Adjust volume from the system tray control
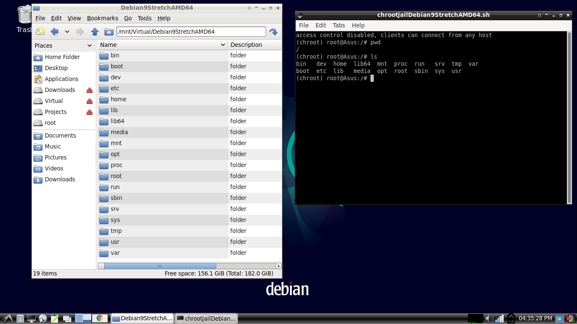The width and height of the screenshot is (577, 324). click(x=490, y=318)
